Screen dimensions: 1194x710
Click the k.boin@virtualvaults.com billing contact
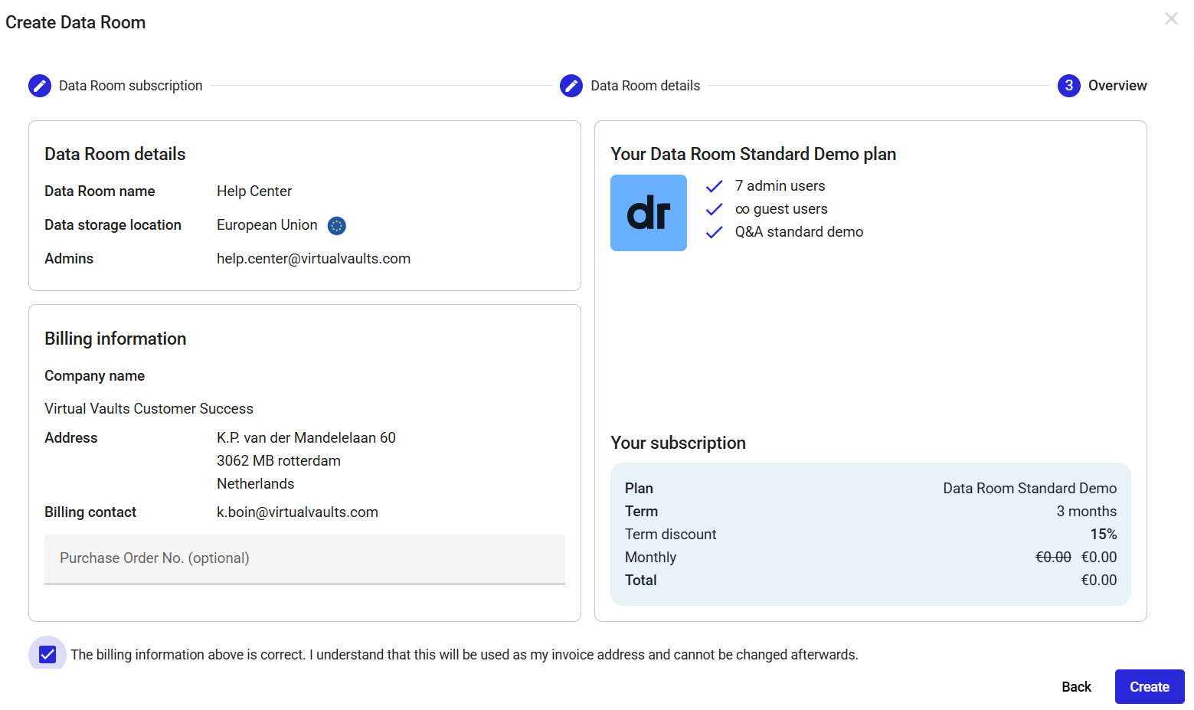pyautogui.click(x=297, y=512)
